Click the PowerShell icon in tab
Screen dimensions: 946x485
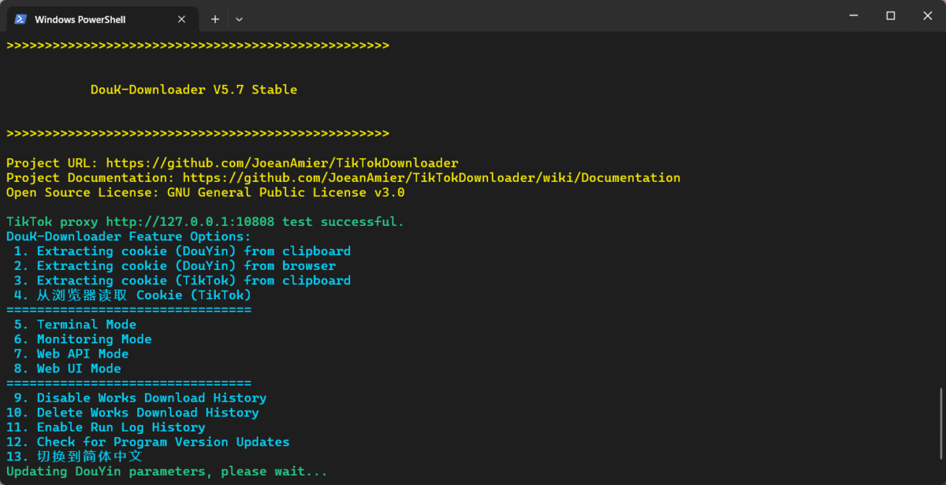click(x=20, y=19)
